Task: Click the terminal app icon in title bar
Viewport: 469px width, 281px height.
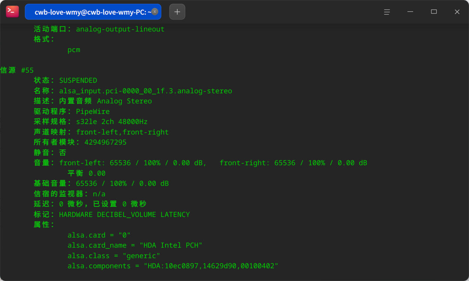Action: [x=12, y=12]
